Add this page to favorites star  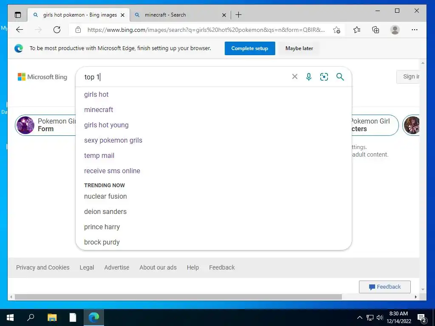pos(336,30)
